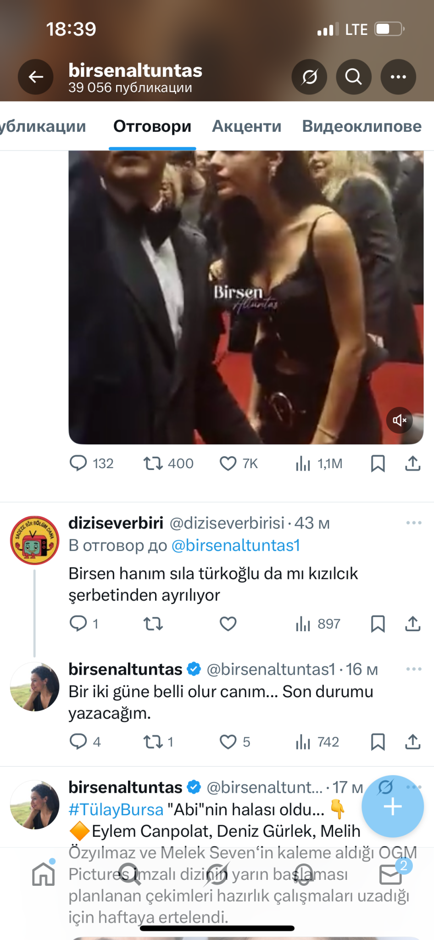Bookmark the video post
Image resolution: width=434 pixels, height=940 pixels.
(378, 464)
